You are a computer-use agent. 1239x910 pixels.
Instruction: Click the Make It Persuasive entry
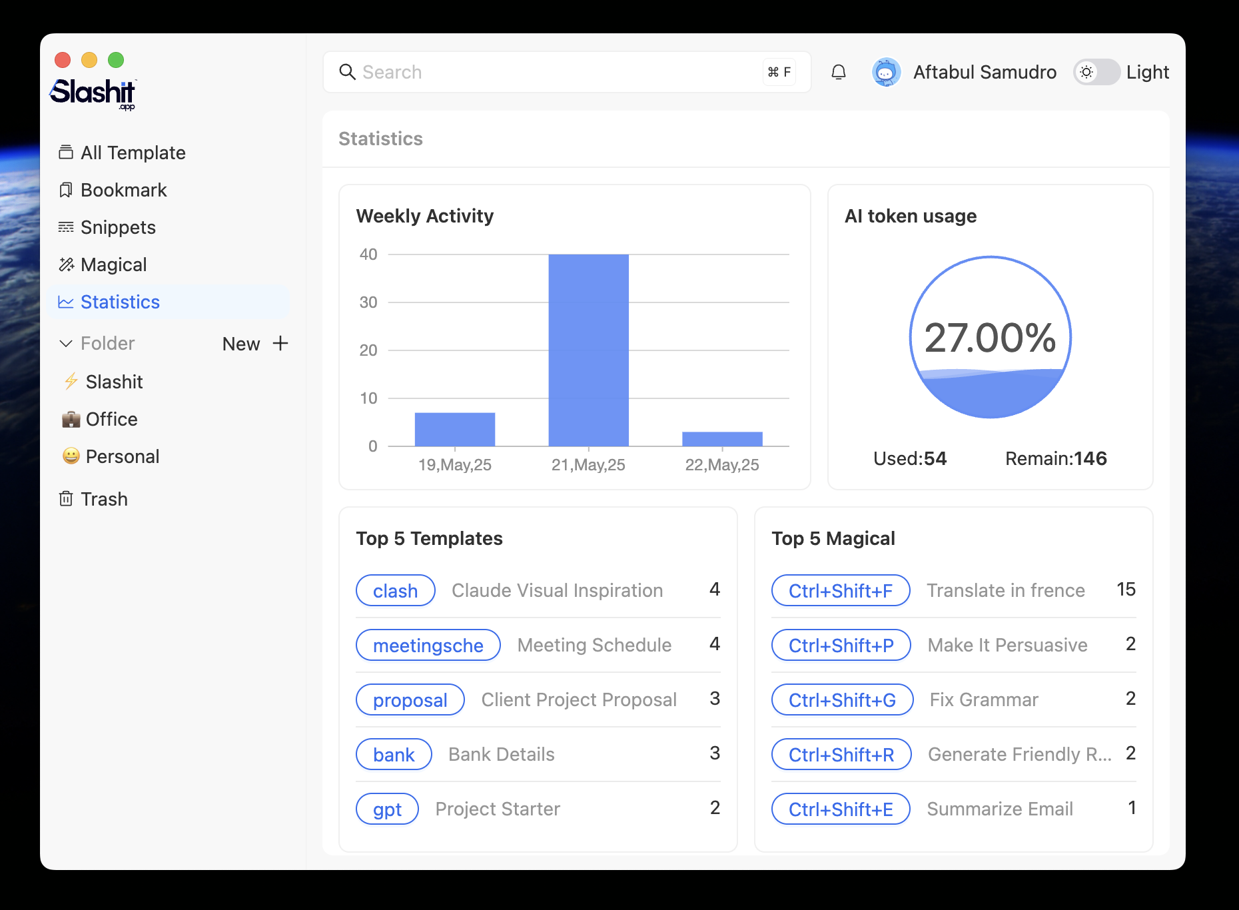click(1008, 645)
